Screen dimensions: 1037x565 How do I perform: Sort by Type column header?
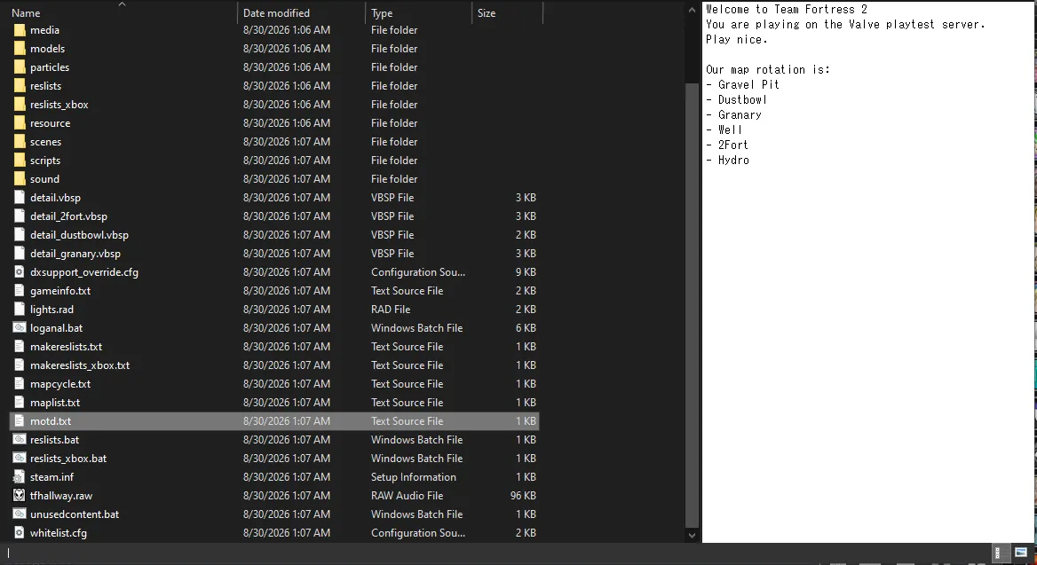tap(382, 12)
